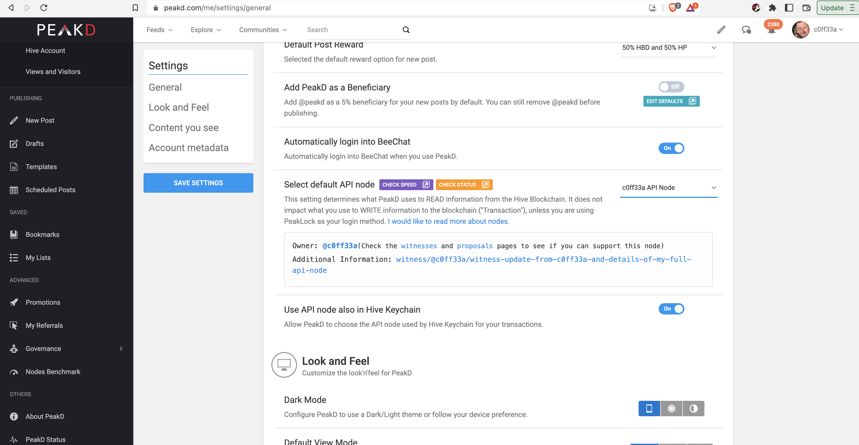Image resolution: width=859 pixels, height=445 pixels.
Task: Open read more about nodes link
Action: (x=448, y=221)
